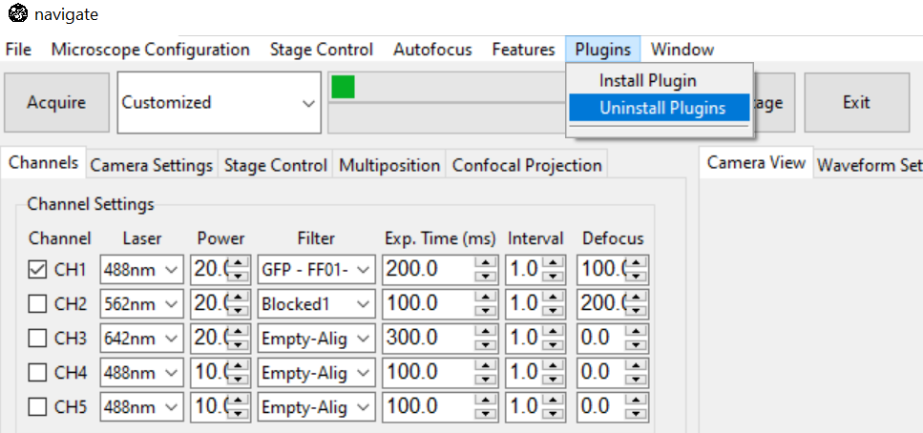Switch to the Camera Settings tab
Image resolution: width=923 pixels, height=433 pixels.
click(151, 166)
